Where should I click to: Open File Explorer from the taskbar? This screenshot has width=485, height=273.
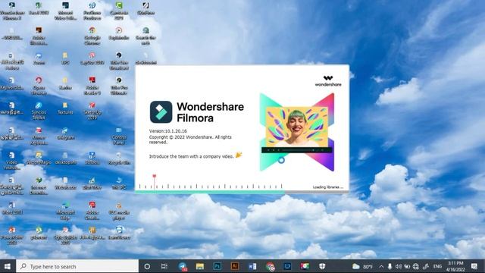200,266
